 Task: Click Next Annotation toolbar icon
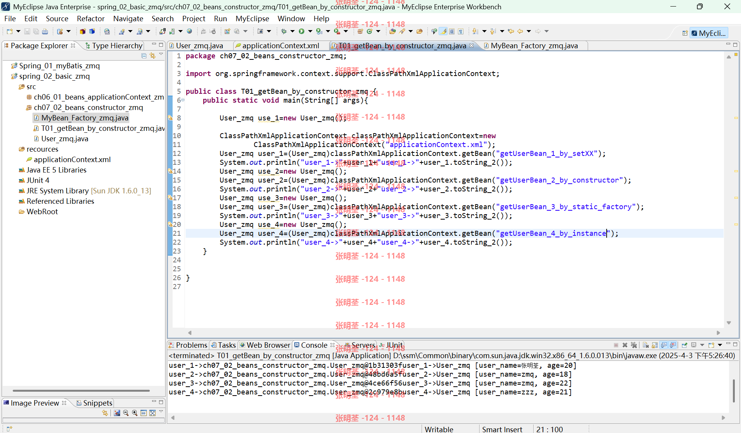coord(475,31)
